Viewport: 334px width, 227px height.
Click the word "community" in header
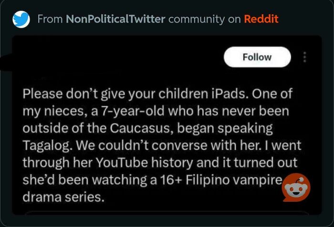(x=197, y=20)
